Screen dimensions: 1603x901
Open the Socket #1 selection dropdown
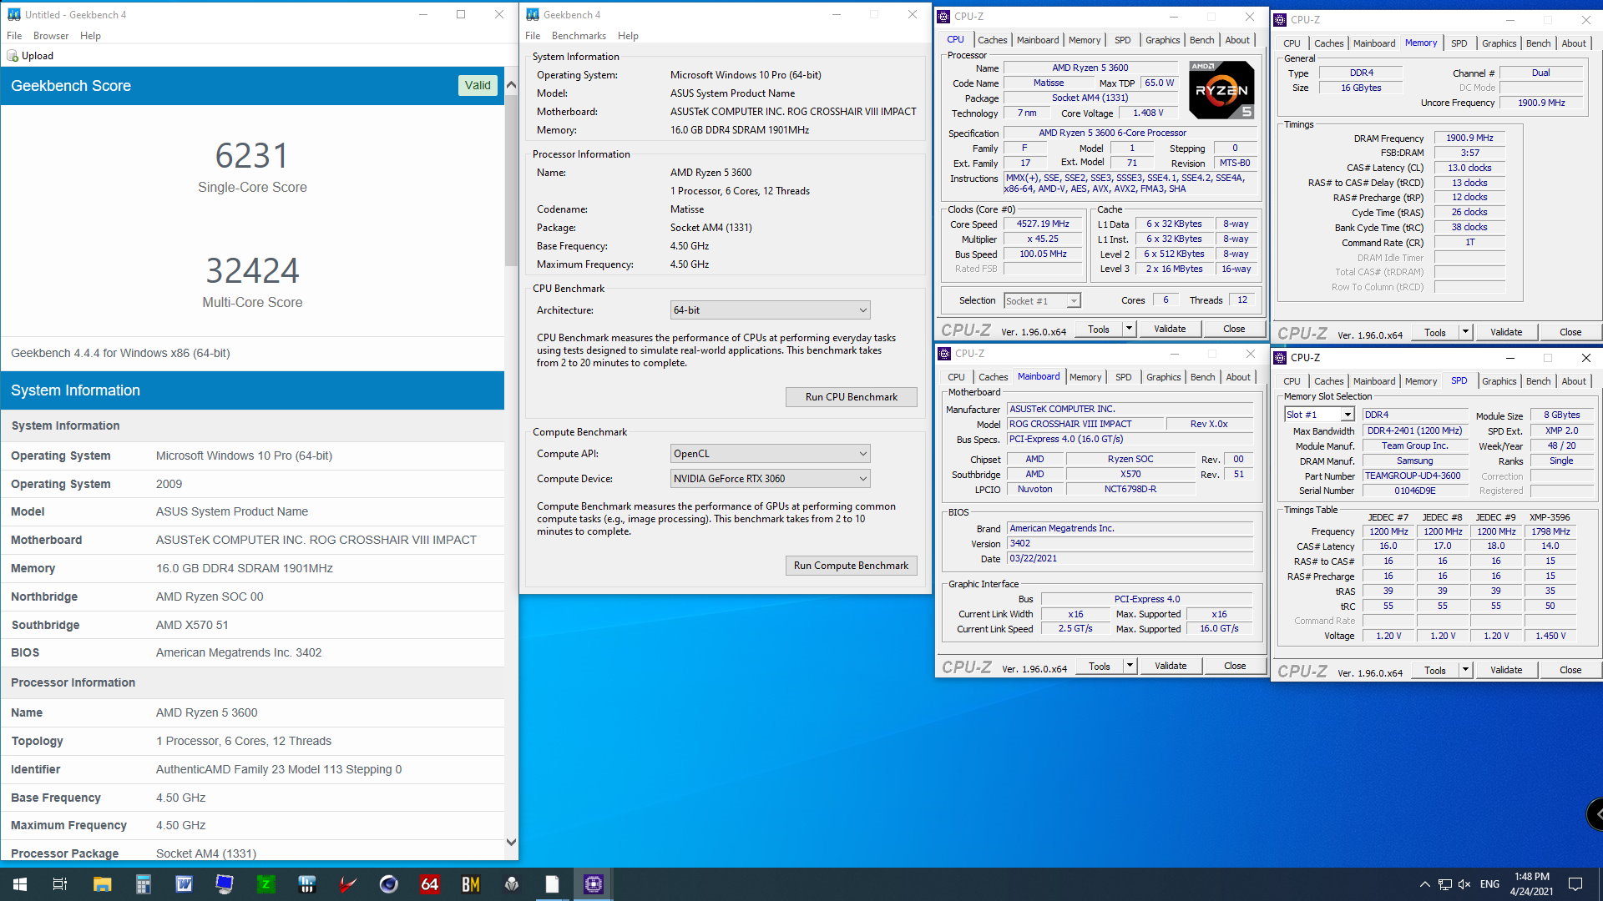(1042, 301)
